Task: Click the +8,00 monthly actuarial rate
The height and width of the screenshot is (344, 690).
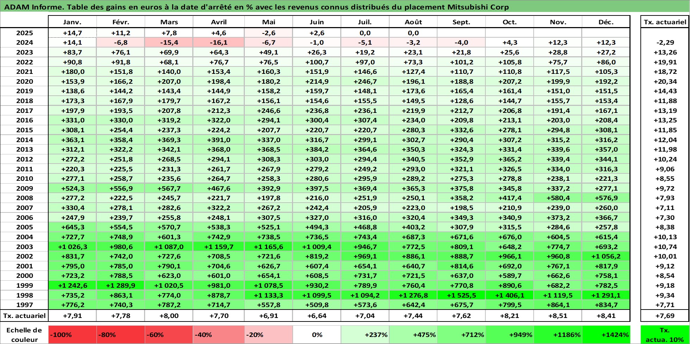Action: [x=169, y=316]
